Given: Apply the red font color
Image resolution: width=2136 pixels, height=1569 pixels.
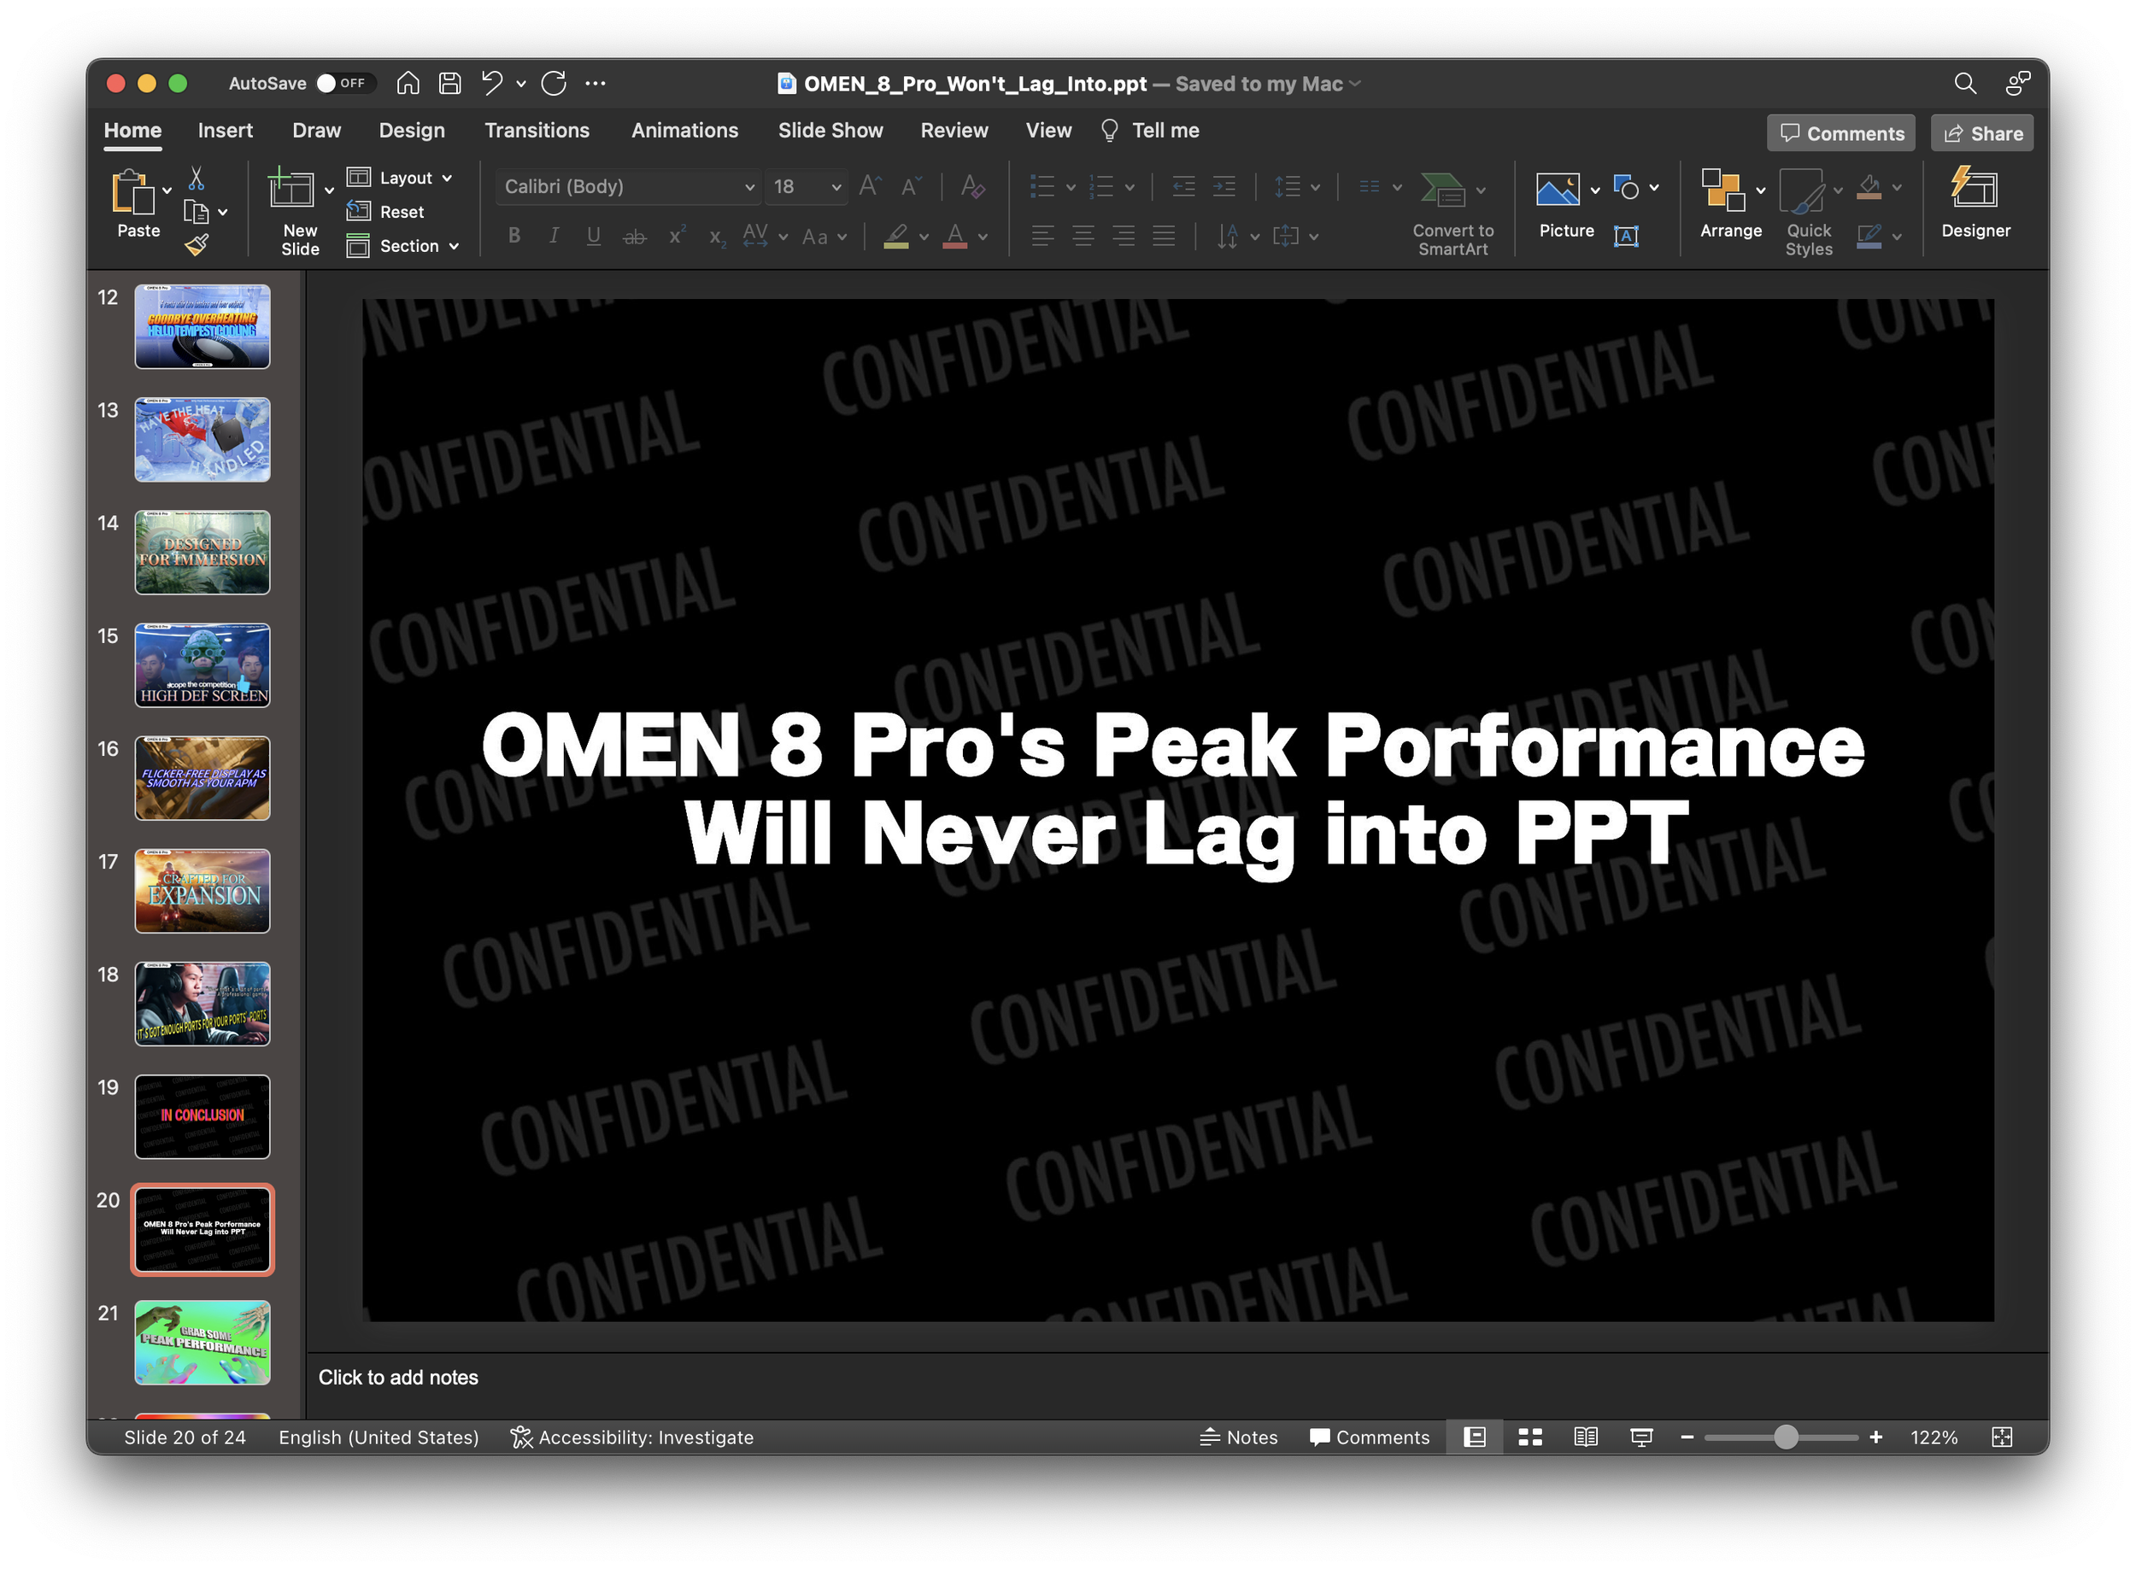Looking at the screenshot, I should [x=955, y=237].
